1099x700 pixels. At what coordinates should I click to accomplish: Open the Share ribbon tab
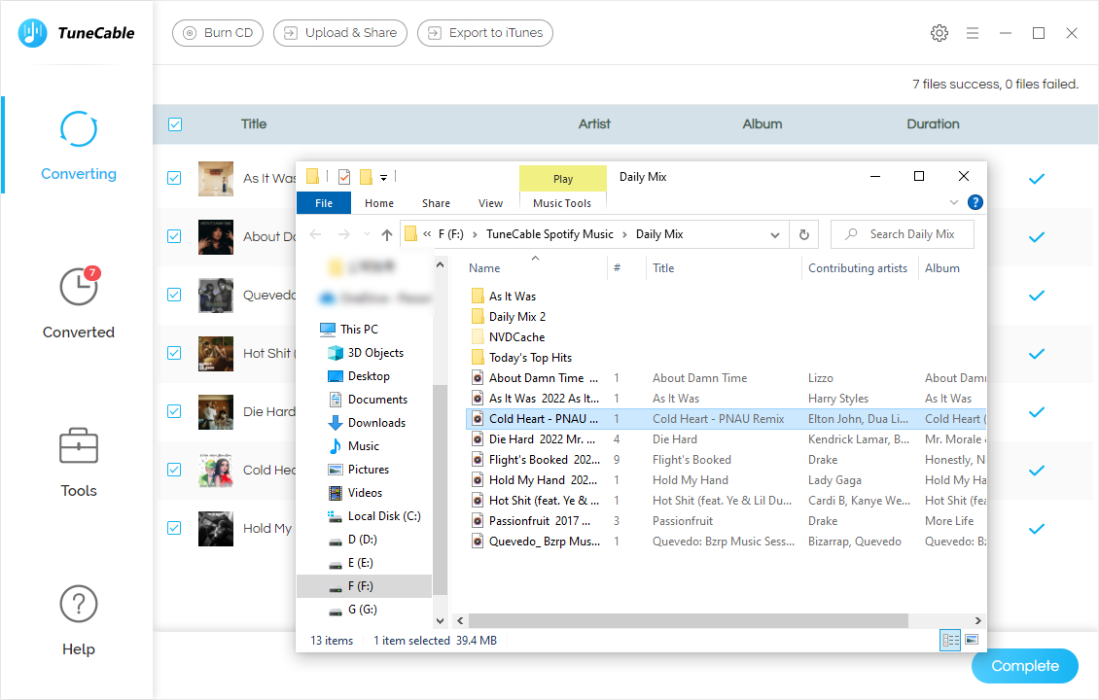(436, 203)
